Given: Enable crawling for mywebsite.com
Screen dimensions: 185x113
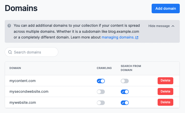Looking at the screenshot, I should (101, 103).
